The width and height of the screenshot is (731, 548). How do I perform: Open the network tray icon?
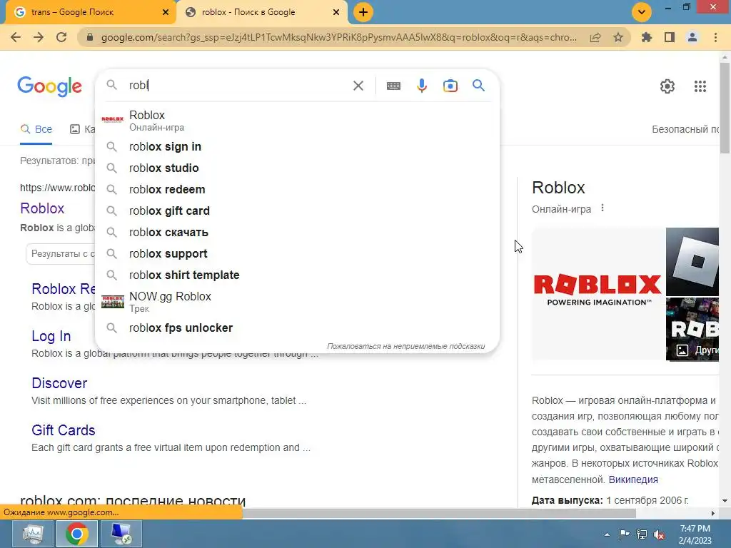click(x=642, y=534)
